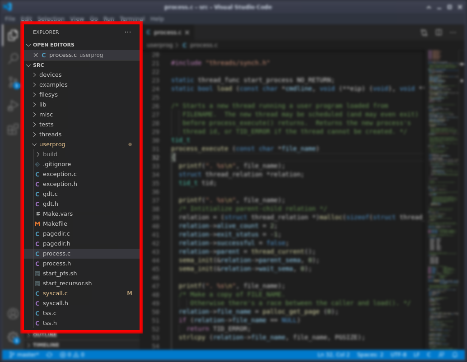Screen dimensions: 467x362
Task: Open the Search activity bar icon
Action: pos(13,58)
